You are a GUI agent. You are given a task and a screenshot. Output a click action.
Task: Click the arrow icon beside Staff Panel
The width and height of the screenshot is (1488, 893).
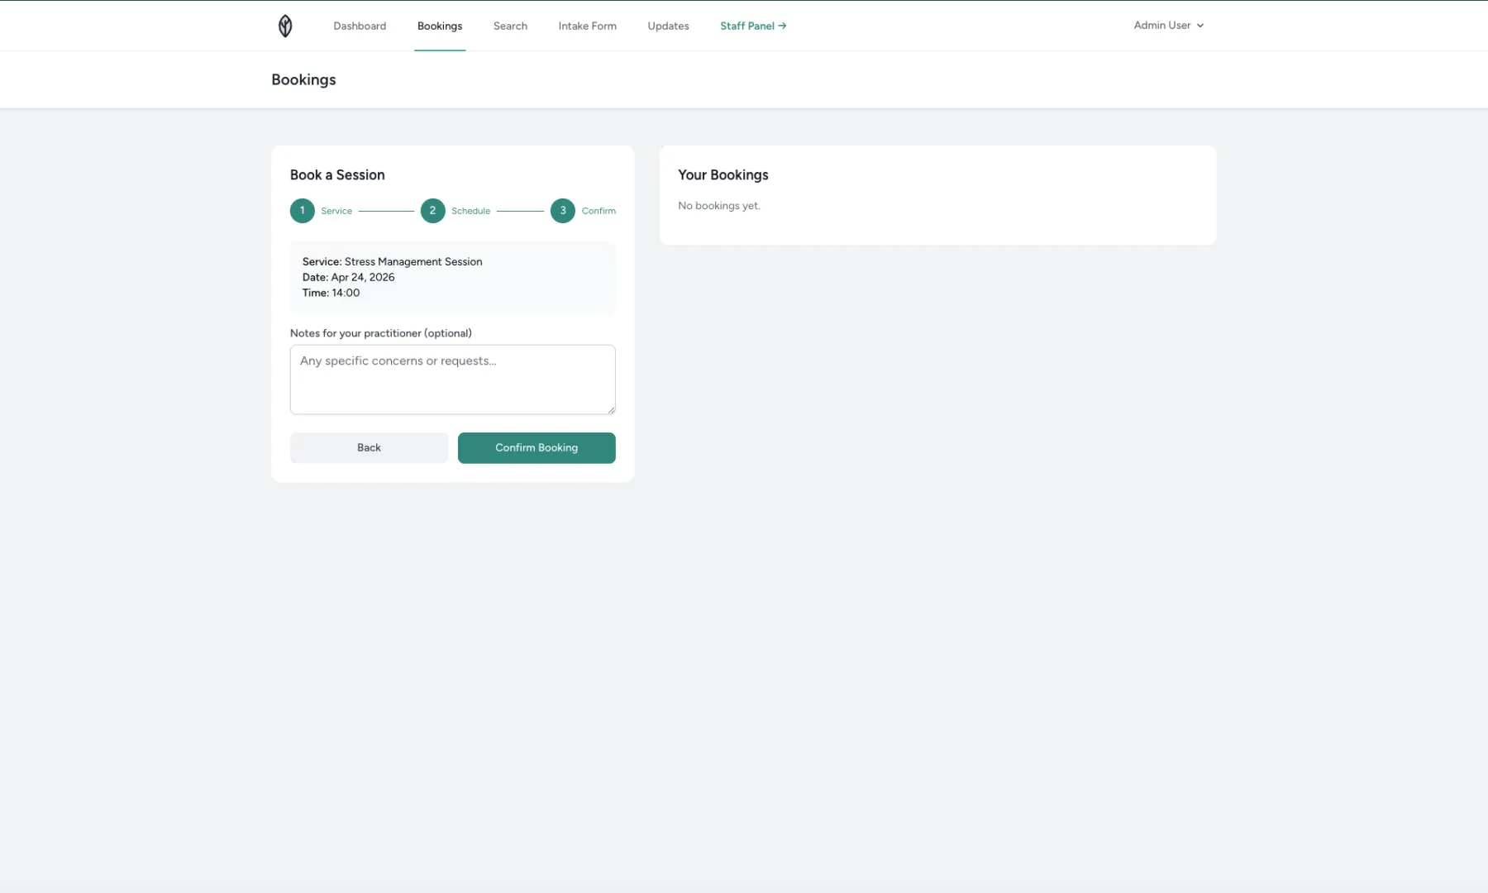click(x=783, y=26)
